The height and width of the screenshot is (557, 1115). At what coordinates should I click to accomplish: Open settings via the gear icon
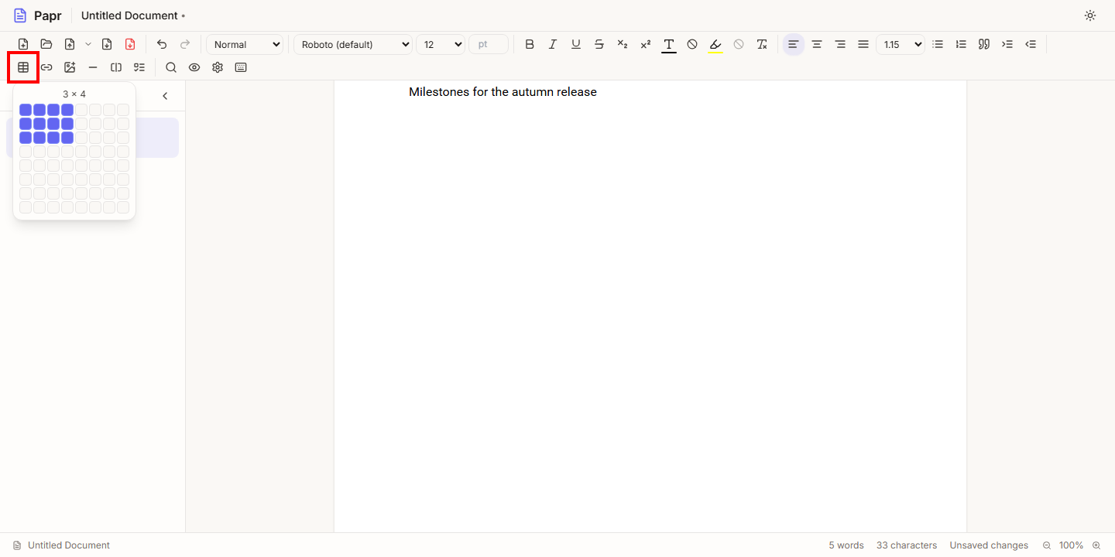click(x=218, y=67)
